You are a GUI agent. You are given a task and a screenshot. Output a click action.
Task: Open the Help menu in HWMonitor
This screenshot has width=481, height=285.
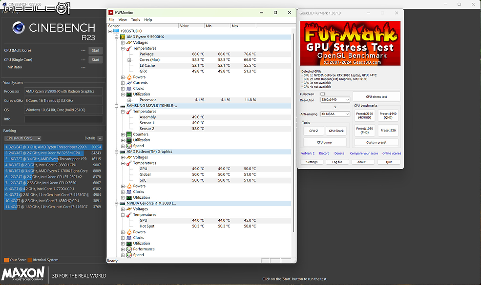coord(148,19)
